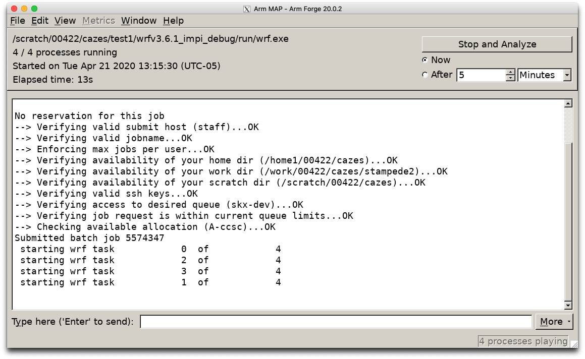Select the Now radio button
585x359 pixels.
click(425, 60)
